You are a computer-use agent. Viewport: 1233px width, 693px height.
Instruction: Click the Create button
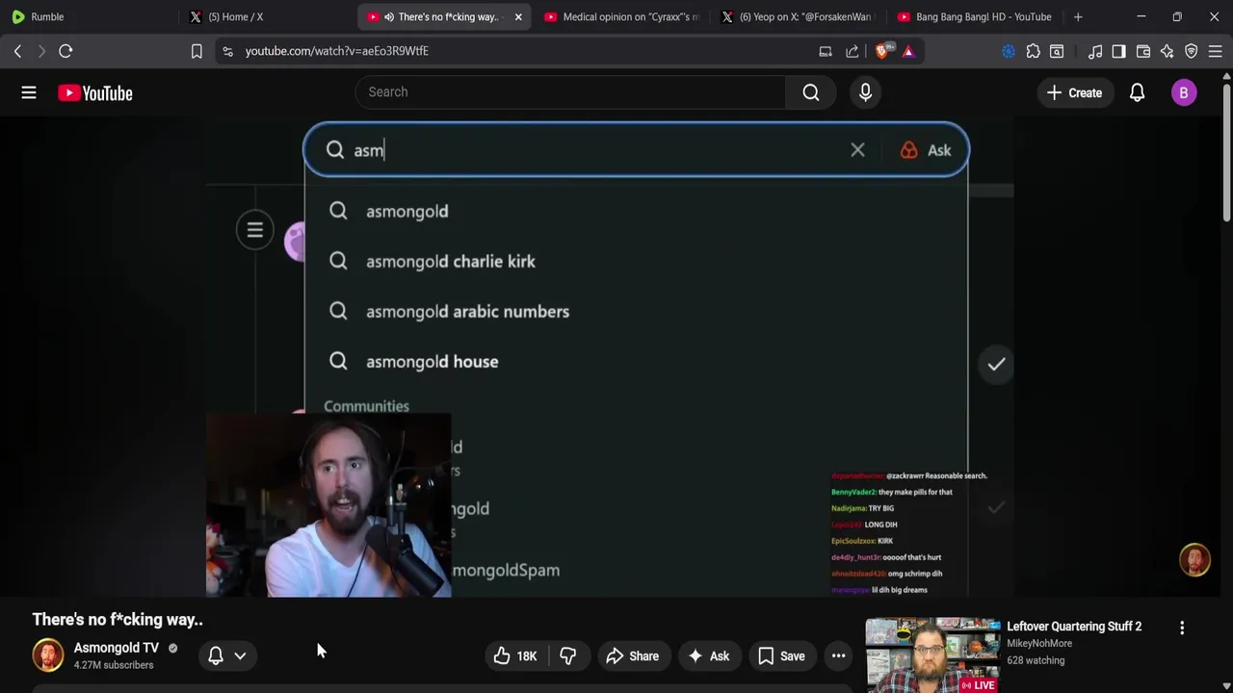tap(1074, 92)
